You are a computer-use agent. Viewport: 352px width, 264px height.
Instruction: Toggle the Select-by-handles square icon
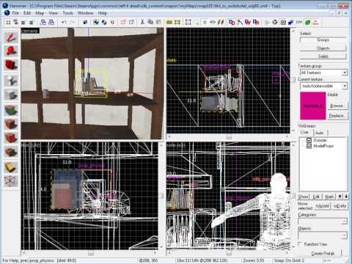pyautogui.click(x=188, y=22)
